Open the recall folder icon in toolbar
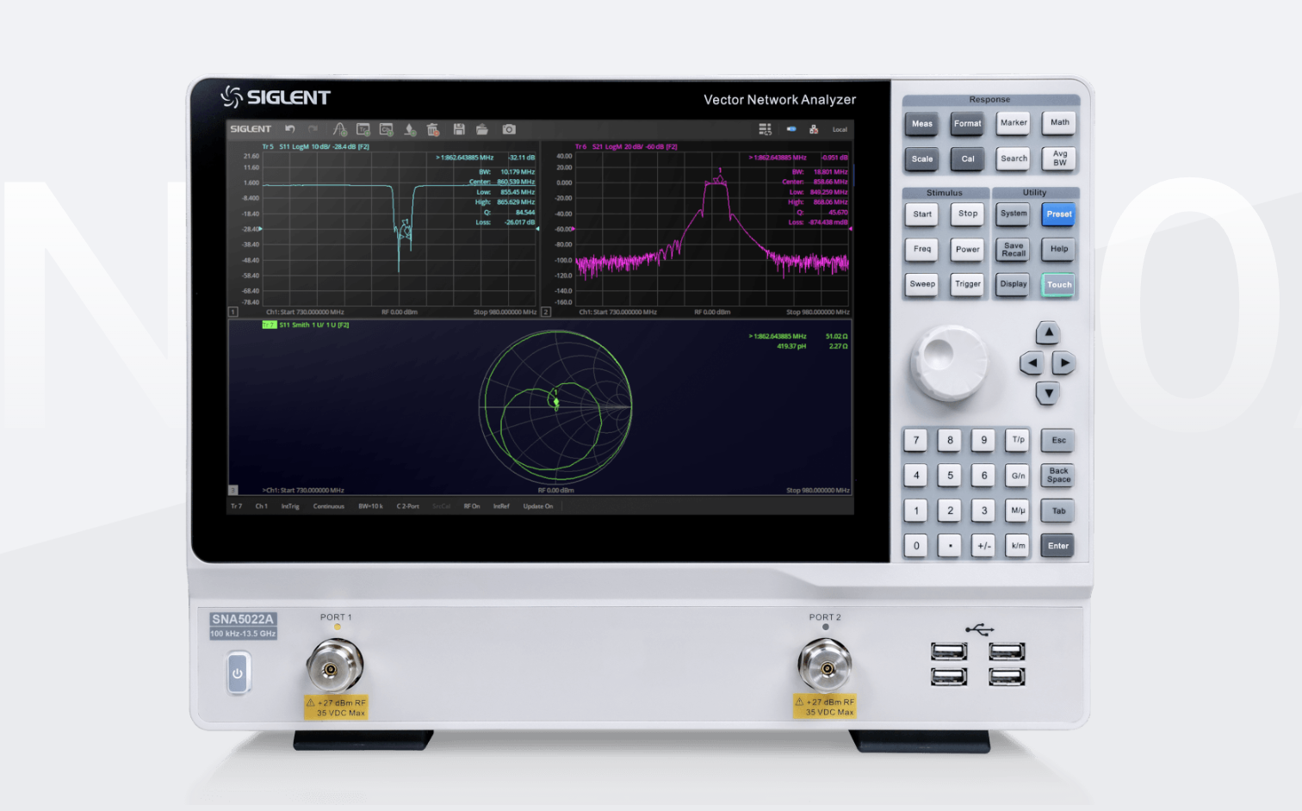The width and height of the screenshot is (1302, 811). point(482,129)
